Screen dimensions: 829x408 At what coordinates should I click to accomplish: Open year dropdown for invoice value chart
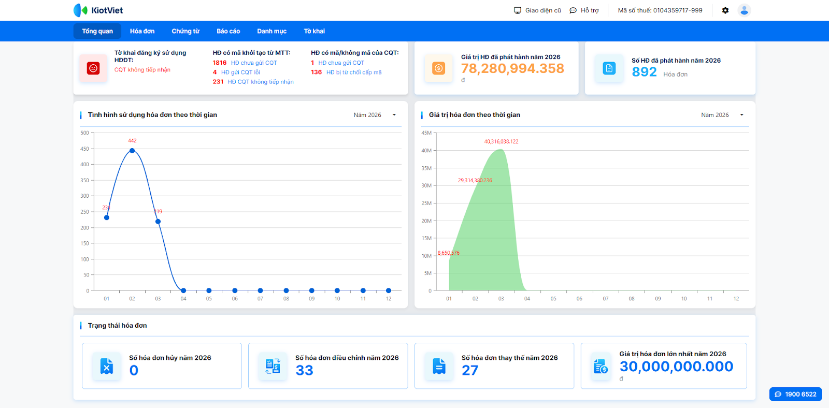[x=722, y=115]
